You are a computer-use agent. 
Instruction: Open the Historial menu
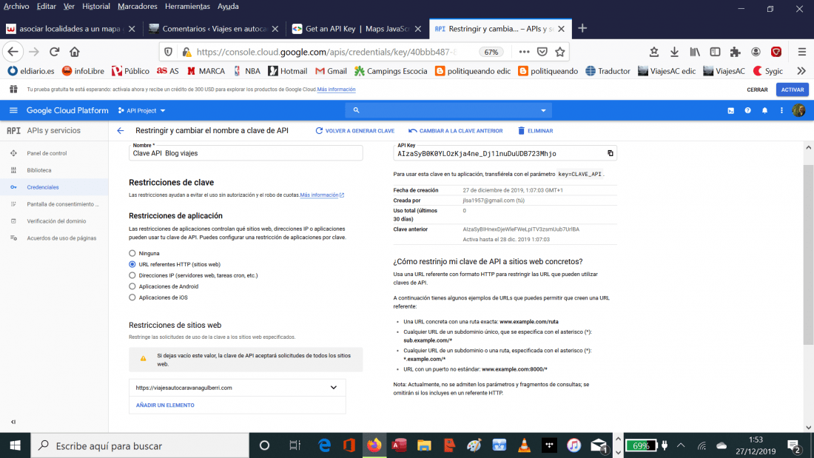pos(96,6)
